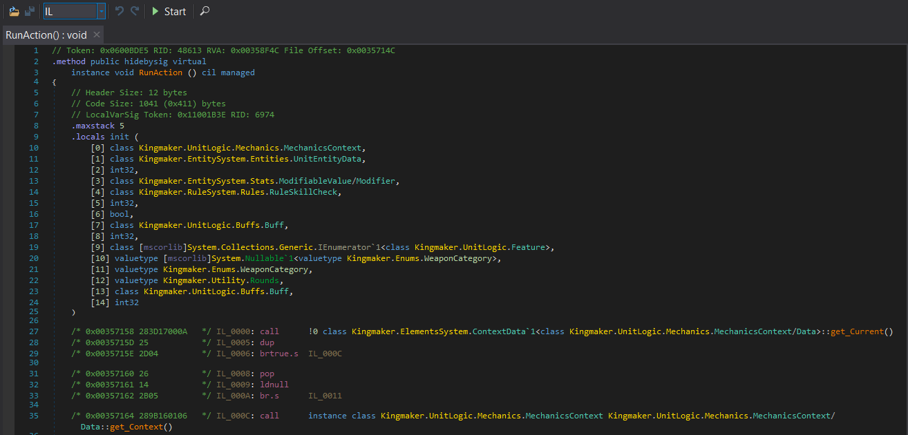This screenshot has width=908, height=435.
Task: Click the // LocalVarSig Token comment
Action: click(x=173, y=115)
